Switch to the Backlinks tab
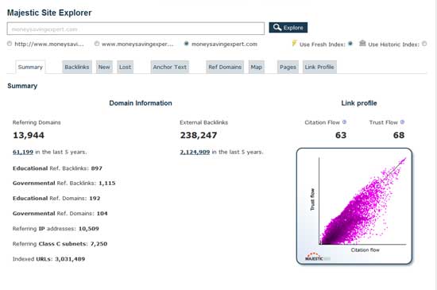 tap(77, 67)
